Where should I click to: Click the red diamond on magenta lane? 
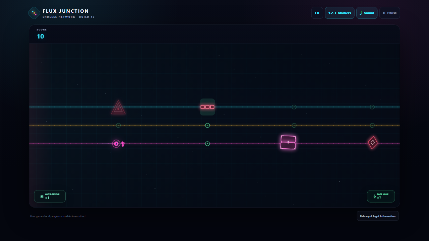click(x=373, y=143)
